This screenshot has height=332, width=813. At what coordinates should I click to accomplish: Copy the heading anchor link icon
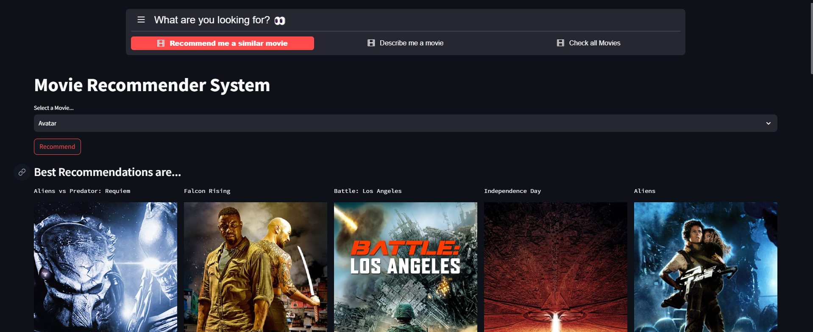tap(22, 172)
